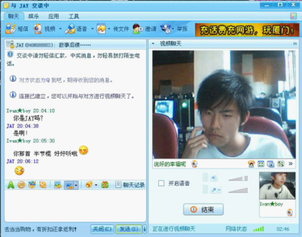Expand the dropdown arrow beside 语音
This screenshot has width=302, height=237.
click(x=92, y=29)
